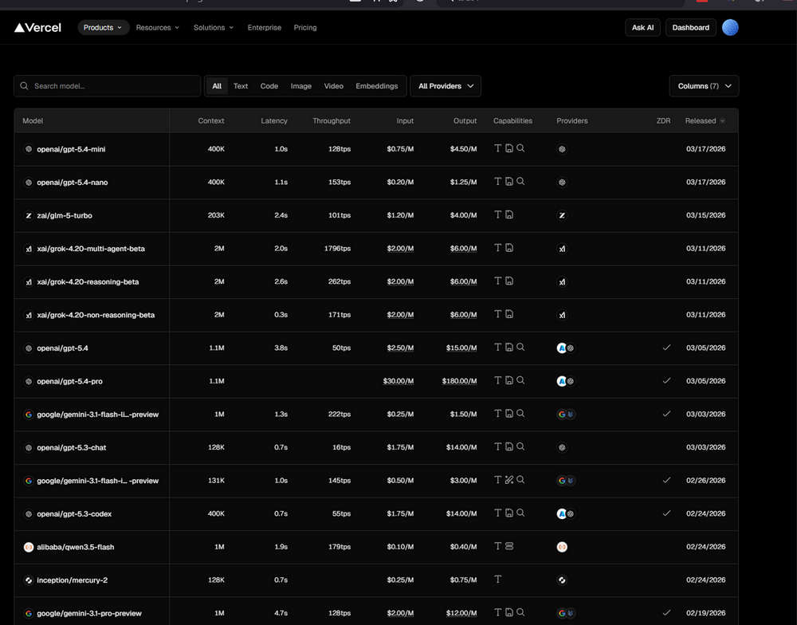The width and height of the screenshot is (797, 625).
Task: Click ZDR checkmark in the 02/26/2026 row
Action: coord(666,480)
